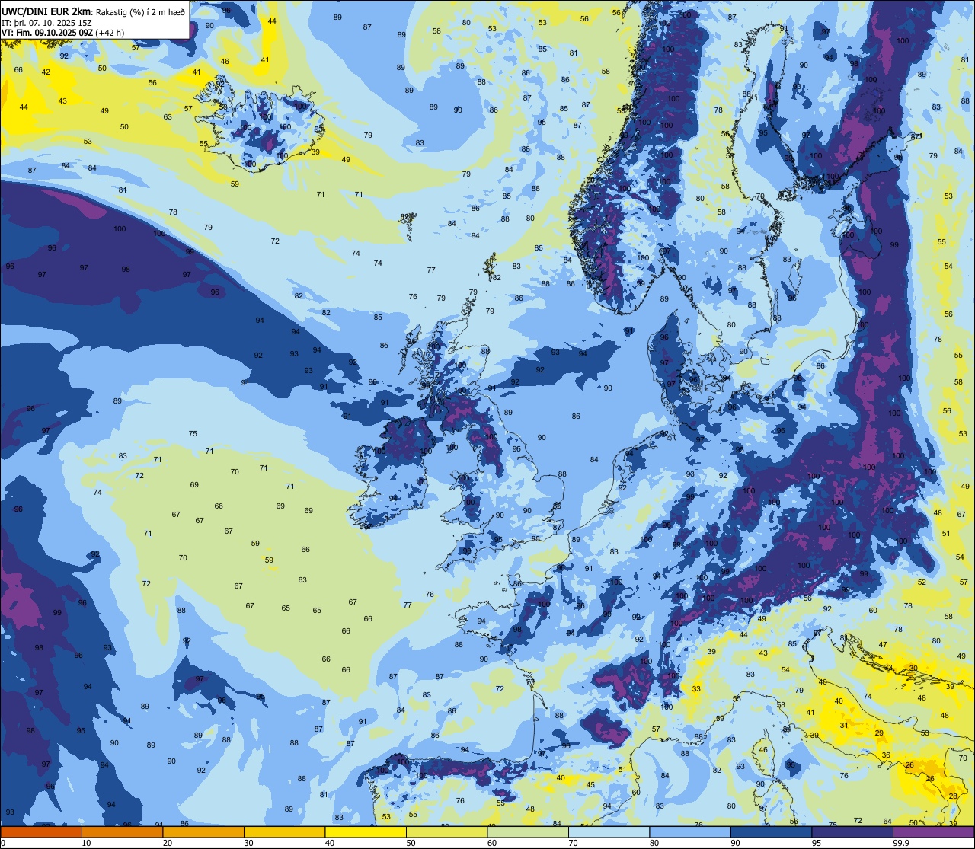
Task: Click the '33' humidity value over southern France
Action: 696,689
